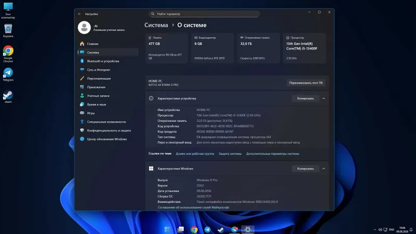Click Переименовать этот ПК button
Image resolution: width=416 pixels, height=234 pixels.
click(306, 83)
